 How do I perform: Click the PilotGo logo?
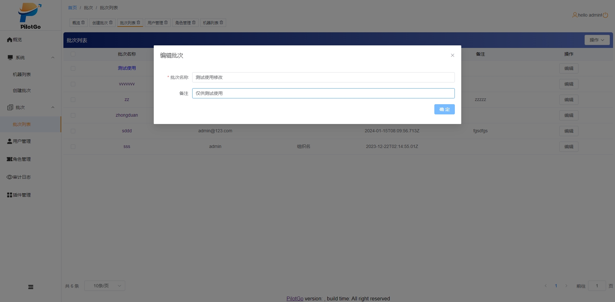pos(30,16)
